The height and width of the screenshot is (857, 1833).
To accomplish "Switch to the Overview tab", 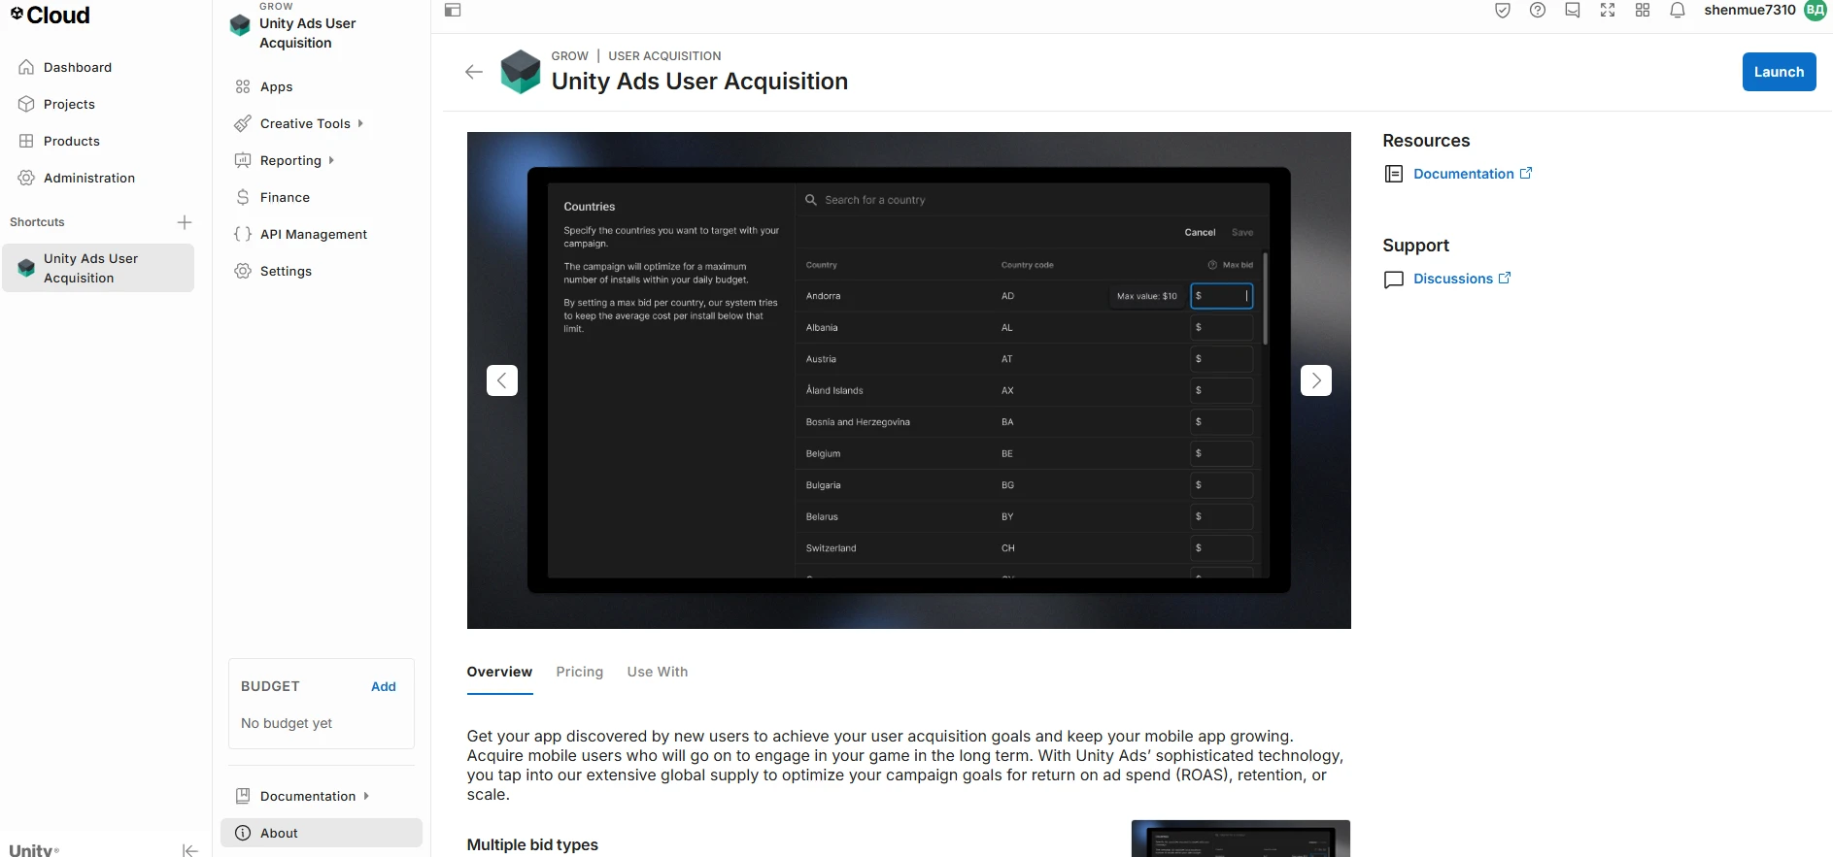I will pyautogui.click(x=499, y=672).
